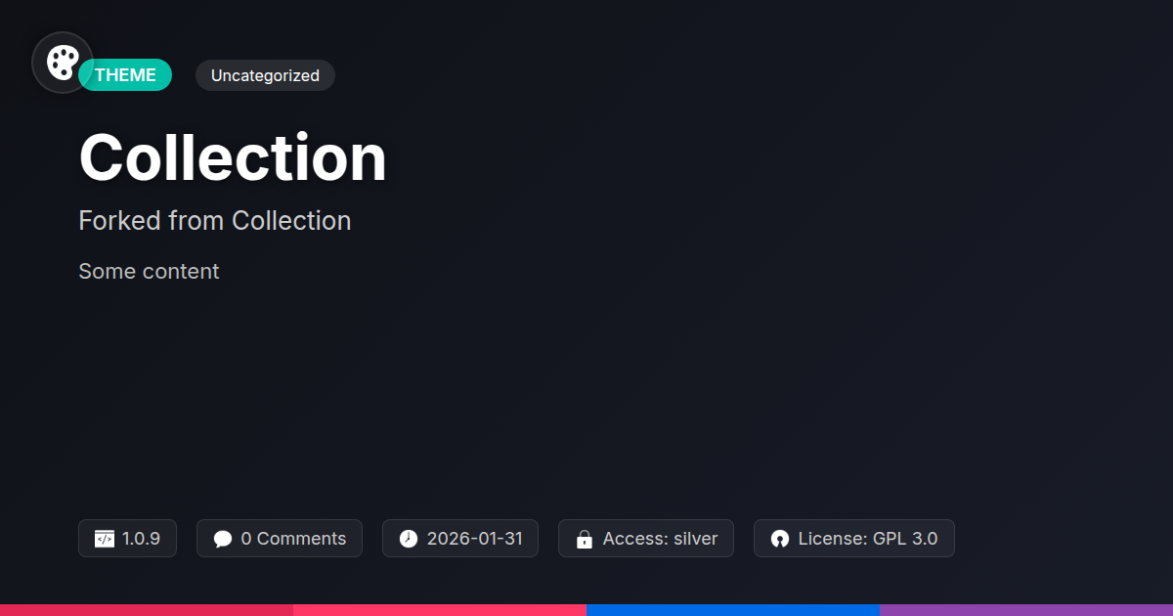1173x616 pixels.
Task: Click the Forked from Collection subtitle
Action: coord(214,221)
